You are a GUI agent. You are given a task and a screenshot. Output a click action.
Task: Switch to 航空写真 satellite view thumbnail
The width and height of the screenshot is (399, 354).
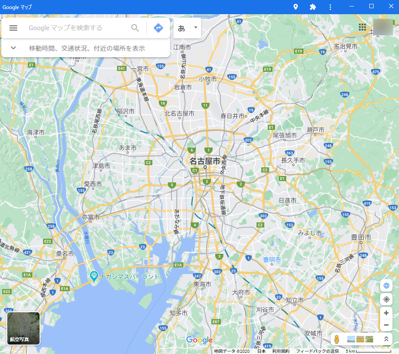click(23, 328)
